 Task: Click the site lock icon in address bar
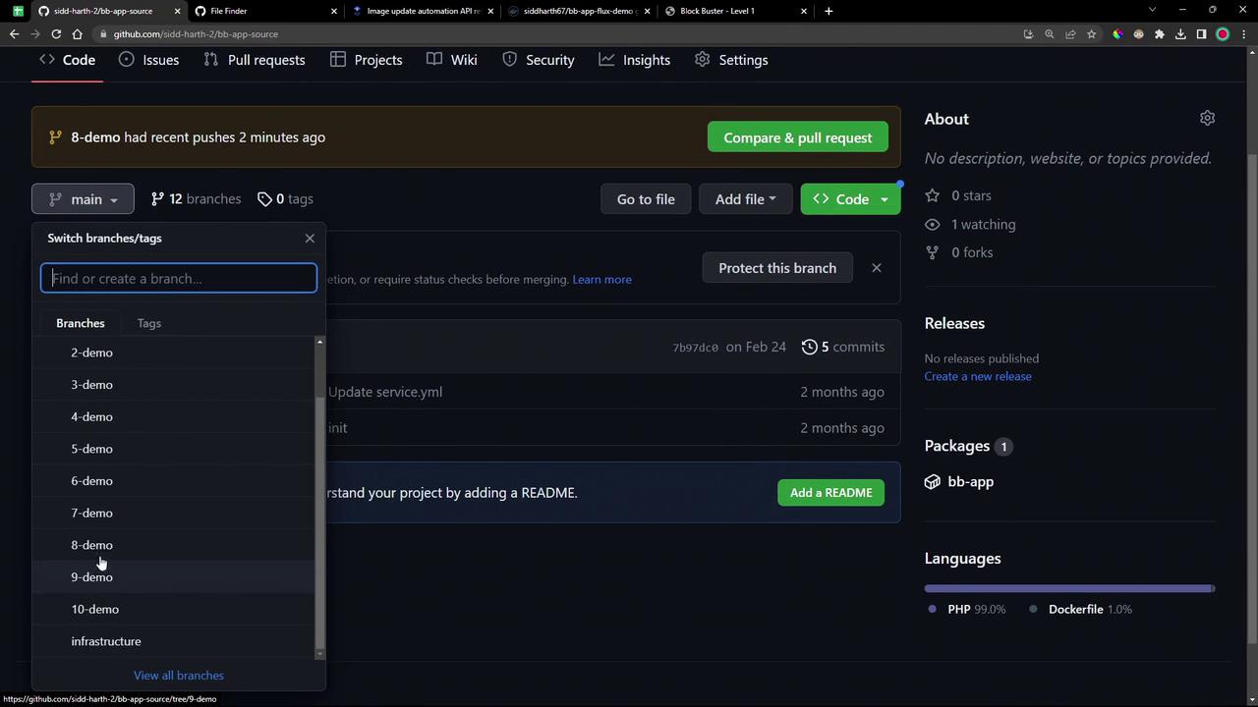(x=102, y=34)
